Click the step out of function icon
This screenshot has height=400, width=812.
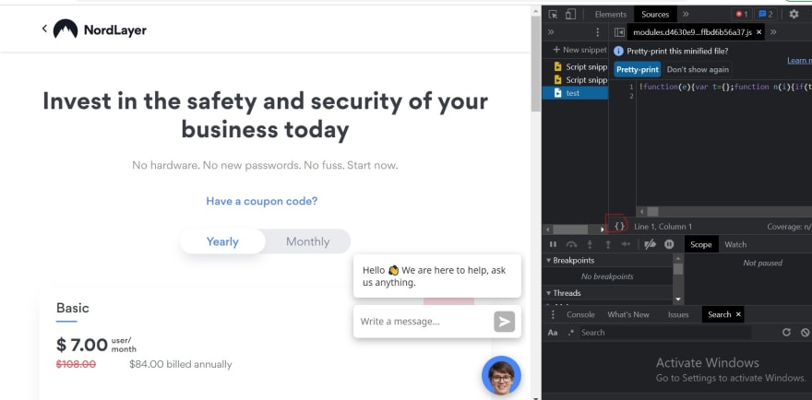(x=608, y=244)
